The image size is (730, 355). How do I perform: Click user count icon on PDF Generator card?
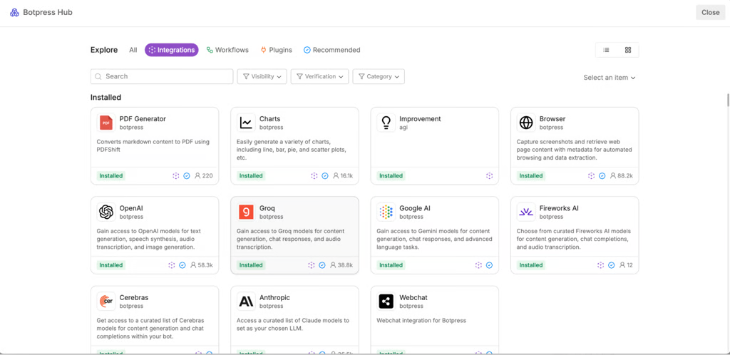pyautogui.click(x=197, y=176)
